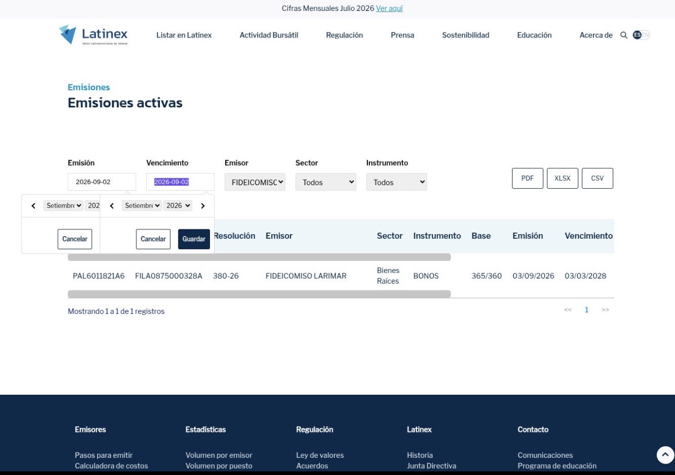The height and width of the screenshot is (475, 675).
Task: Open year 2026 selector in Vencimiento calendar
Action: click(178, 206)
